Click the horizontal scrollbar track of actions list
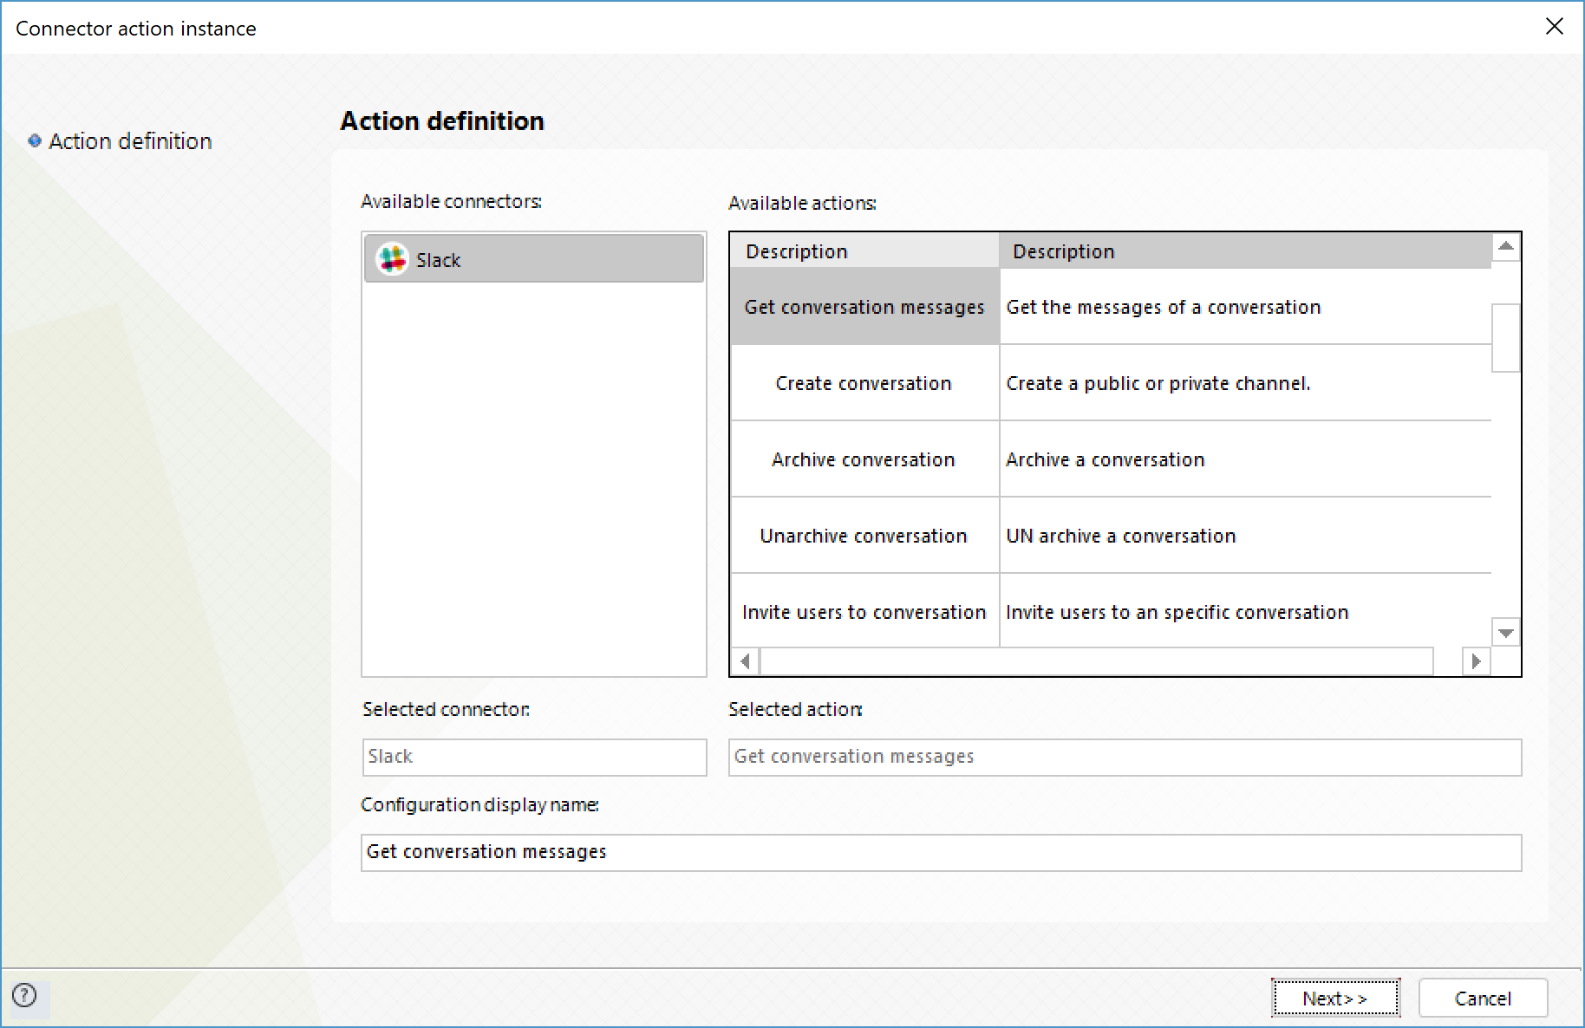This screenshot has height=1028, width=1585. coord(1097,661)
